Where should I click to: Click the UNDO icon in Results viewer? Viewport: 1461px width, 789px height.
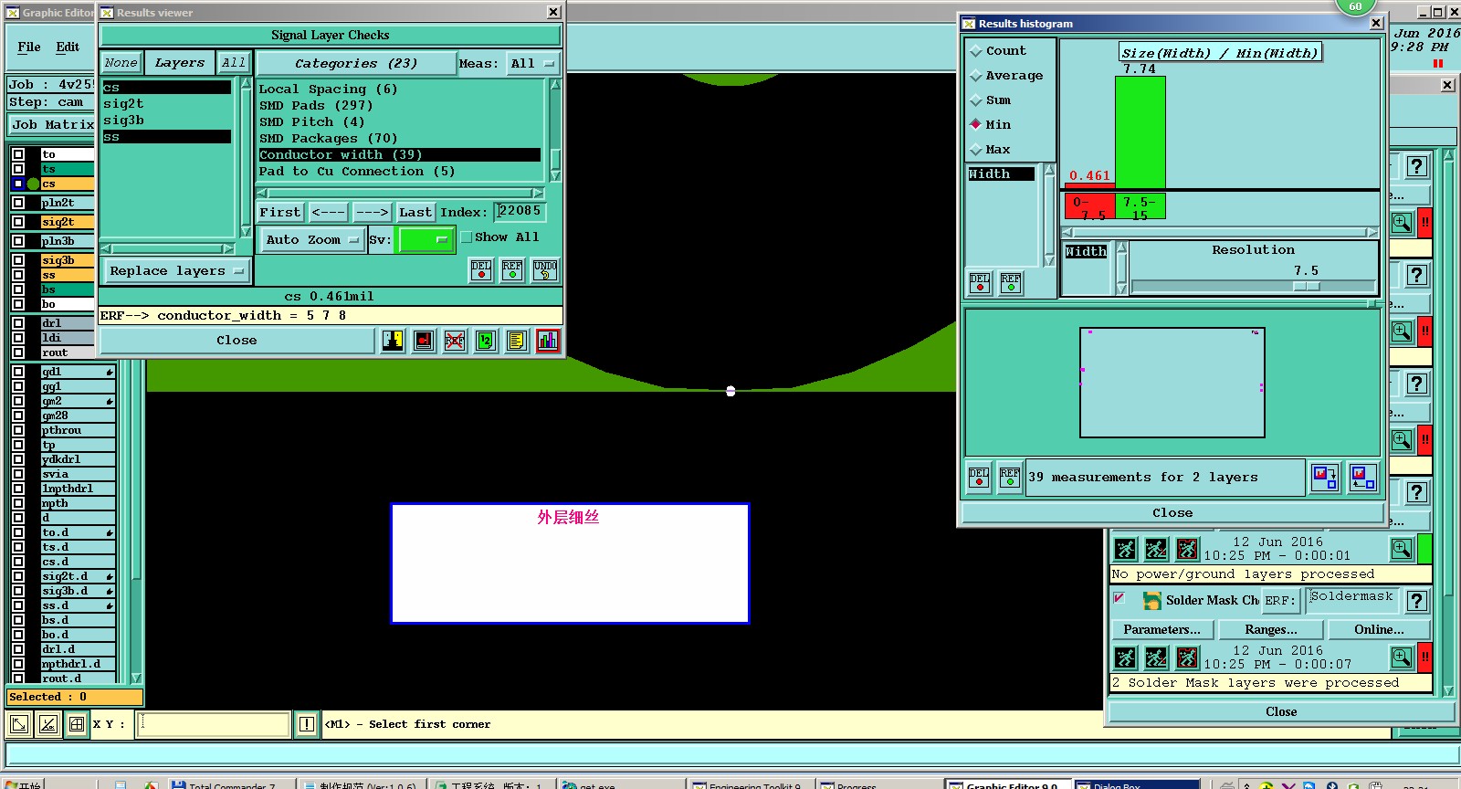(x=545, y=269)
